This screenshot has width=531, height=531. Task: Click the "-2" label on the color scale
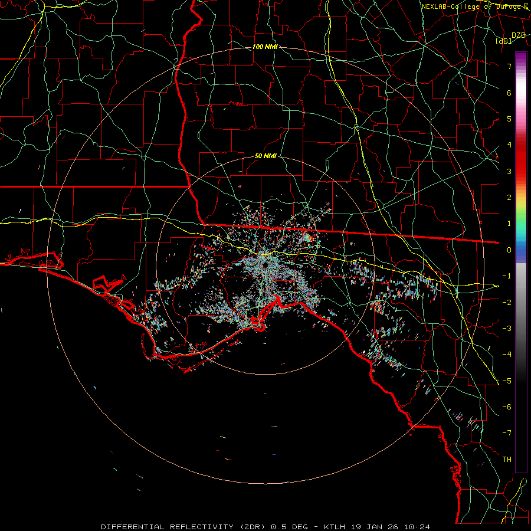click(507, 302)
